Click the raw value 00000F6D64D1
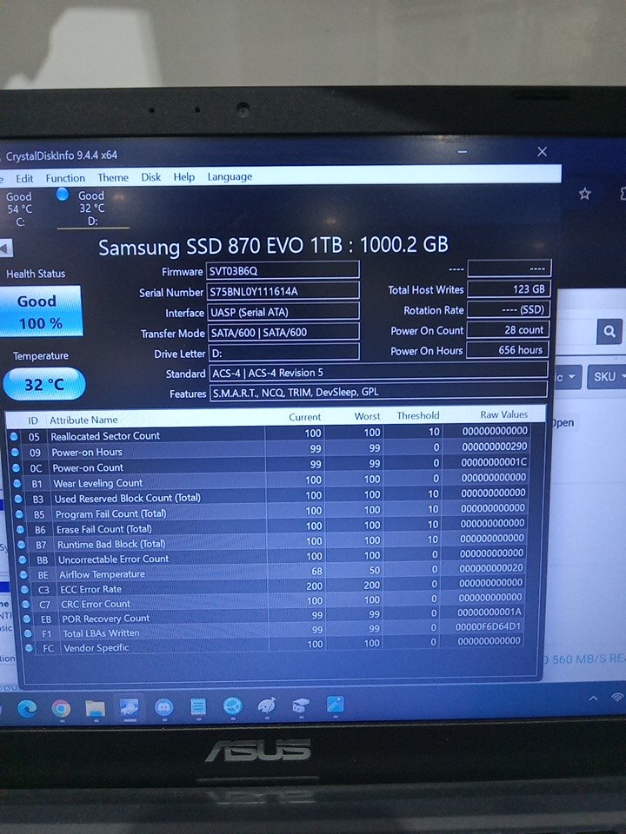The height and width of the screenshot is (834, 626). coord(488,626)
